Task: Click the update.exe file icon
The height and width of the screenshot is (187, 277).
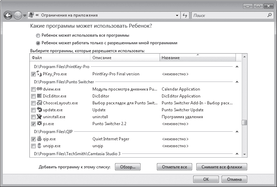Action: click(39, 110)
